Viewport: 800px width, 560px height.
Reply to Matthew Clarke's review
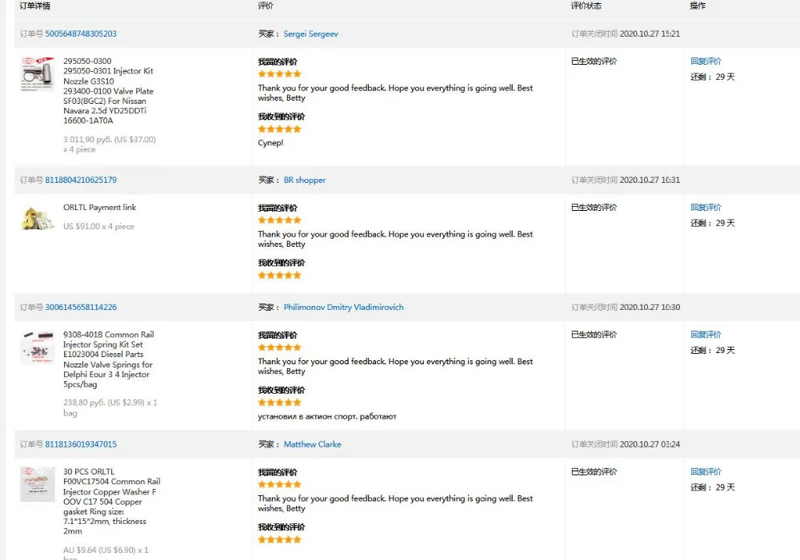pyautogui.click(x=706, y=472)
